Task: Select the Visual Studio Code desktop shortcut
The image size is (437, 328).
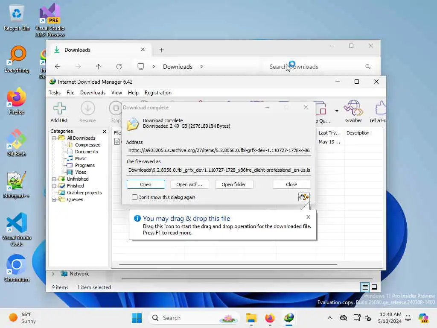Action: click(x=17, y=229)
